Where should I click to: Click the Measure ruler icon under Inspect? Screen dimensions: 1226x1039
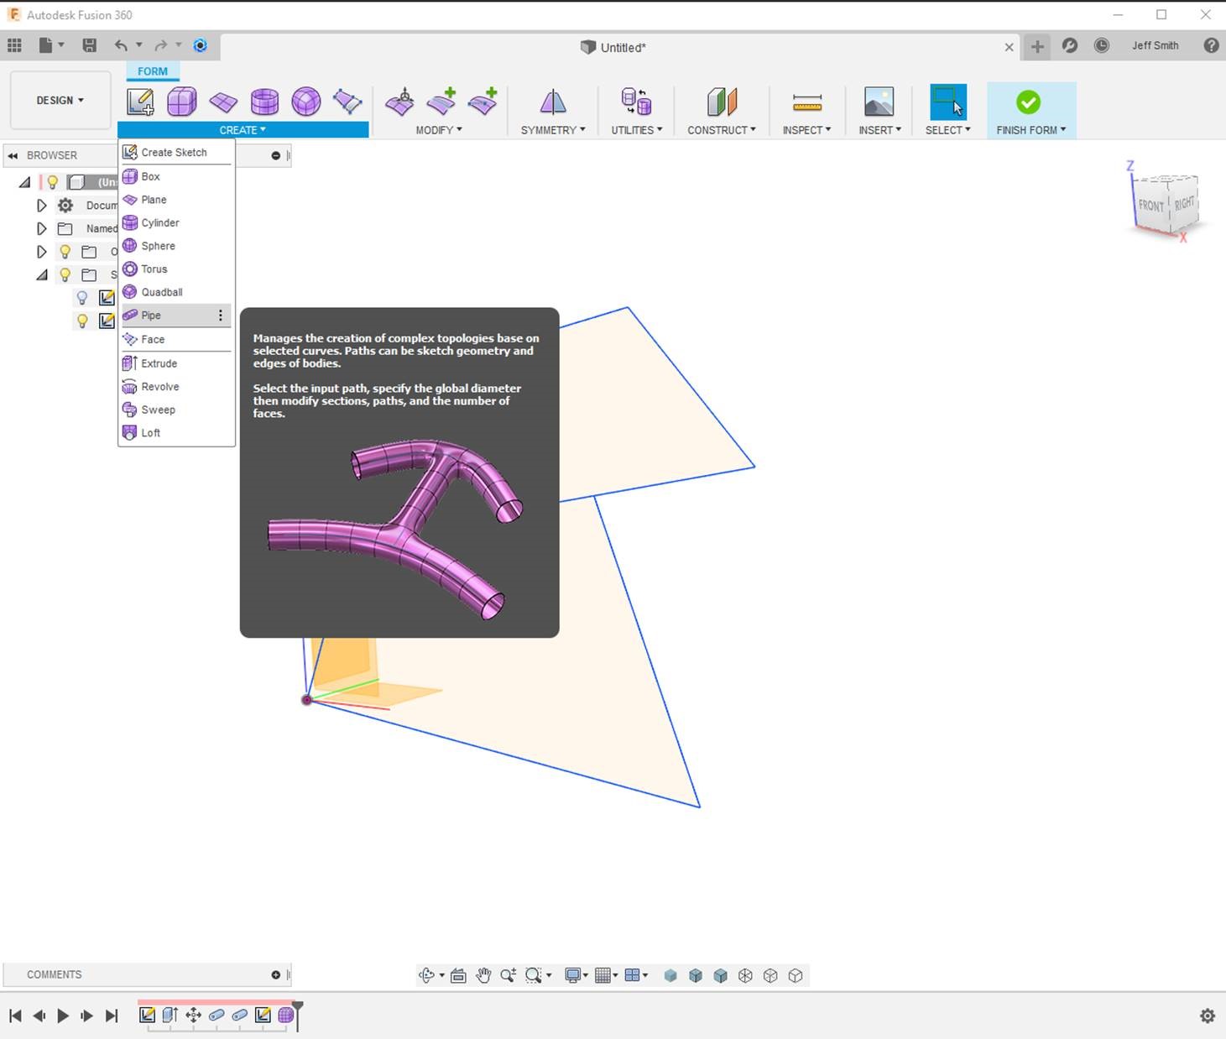coord(805,102)
